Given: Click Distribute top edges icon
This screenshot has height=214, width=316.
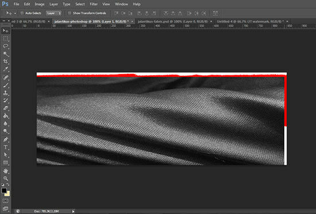Looking at the screenshot, I should coord(166,13).
